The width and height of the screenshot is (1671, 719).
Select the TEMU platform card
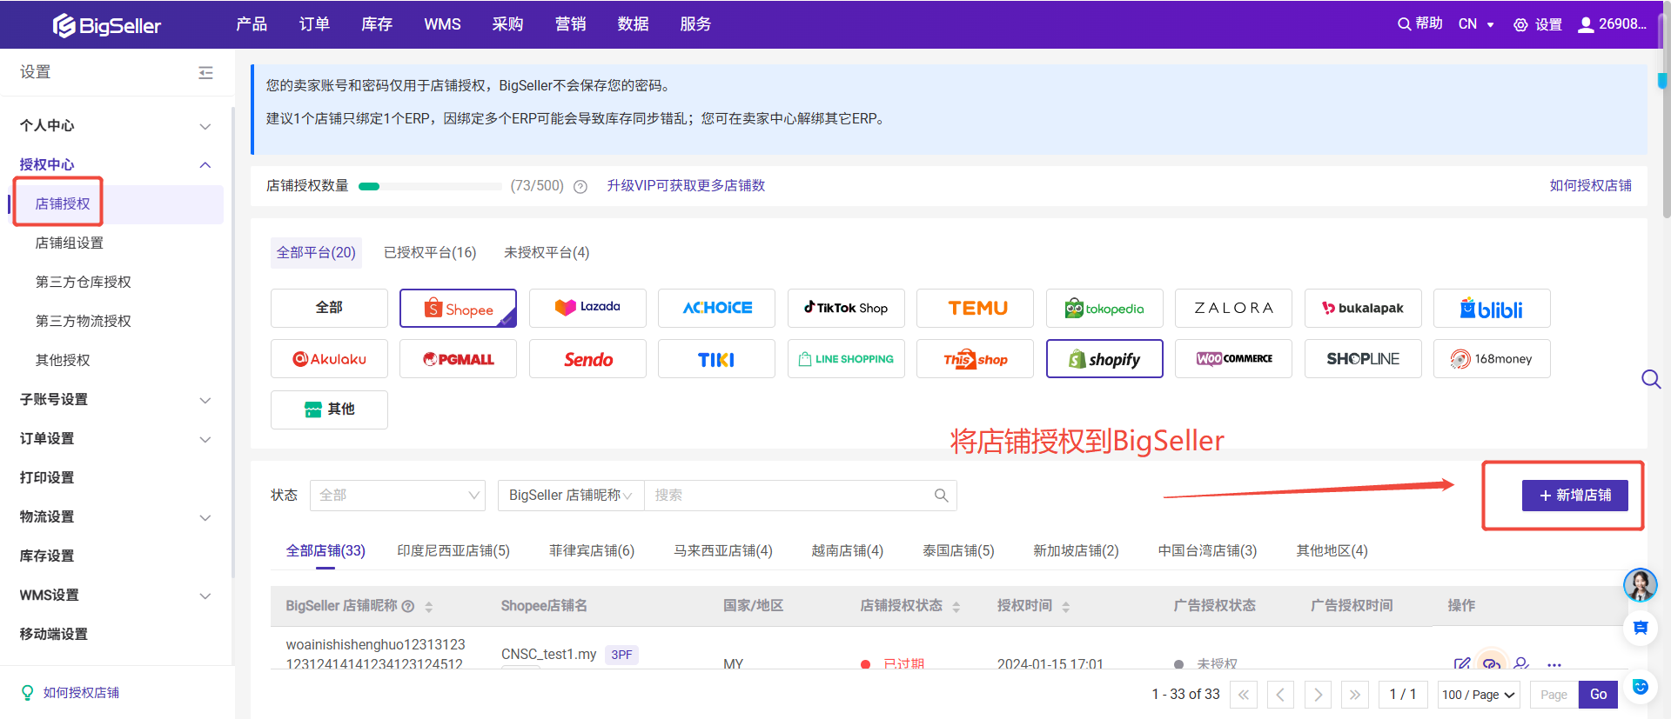[975, 308]
